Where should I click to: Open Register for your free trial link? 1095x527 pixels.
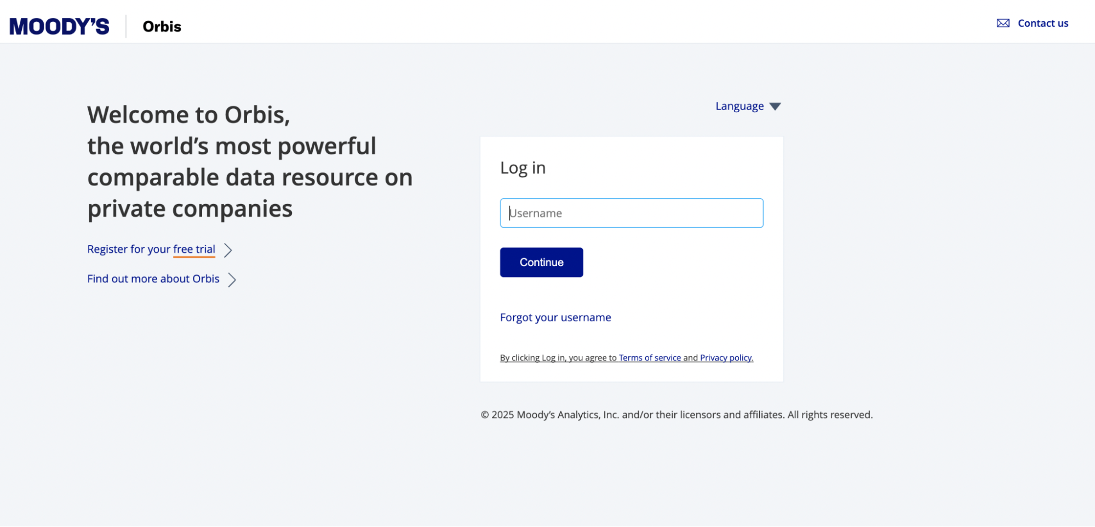click(151, 250)
